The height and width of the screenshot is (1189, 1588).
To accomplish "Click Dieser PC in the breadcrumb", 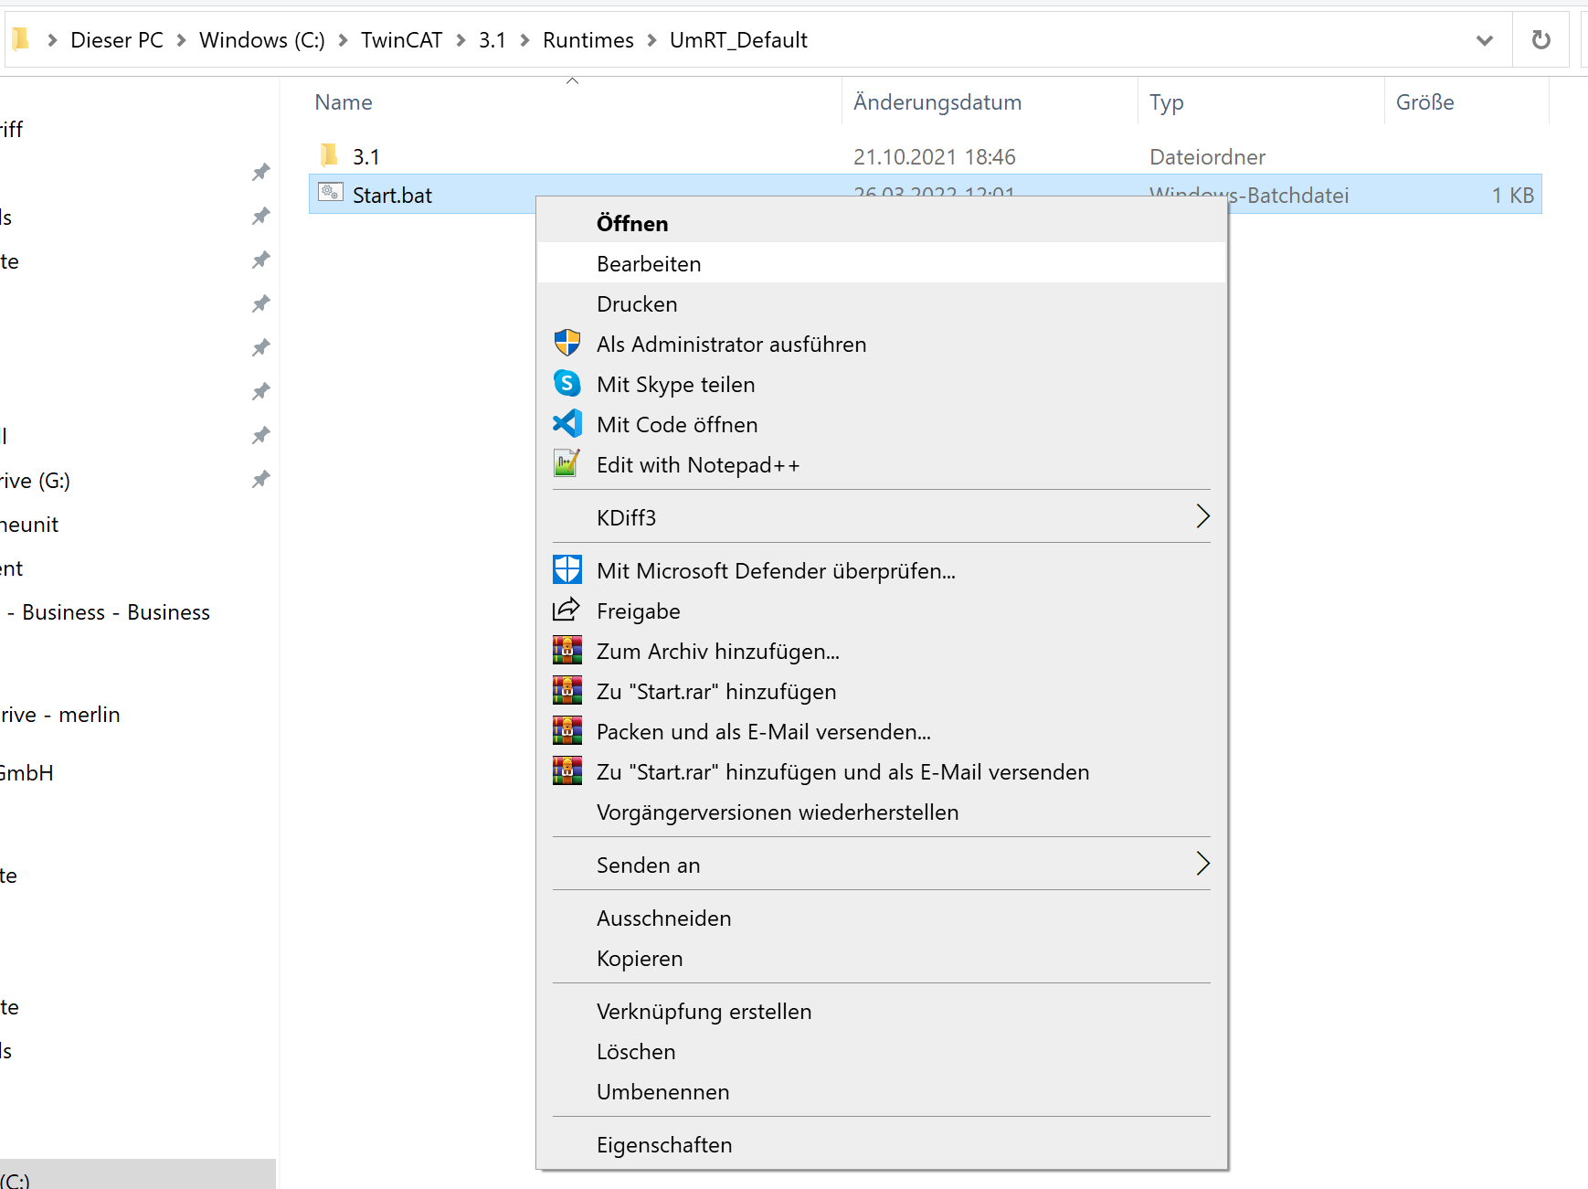I will [117, 40].
